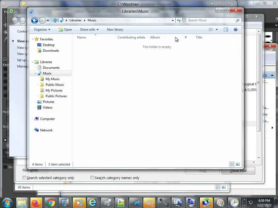Screen dimensions: 278x208
Task: Select Favorites in the navigation pane
Action: click(46, 39)
